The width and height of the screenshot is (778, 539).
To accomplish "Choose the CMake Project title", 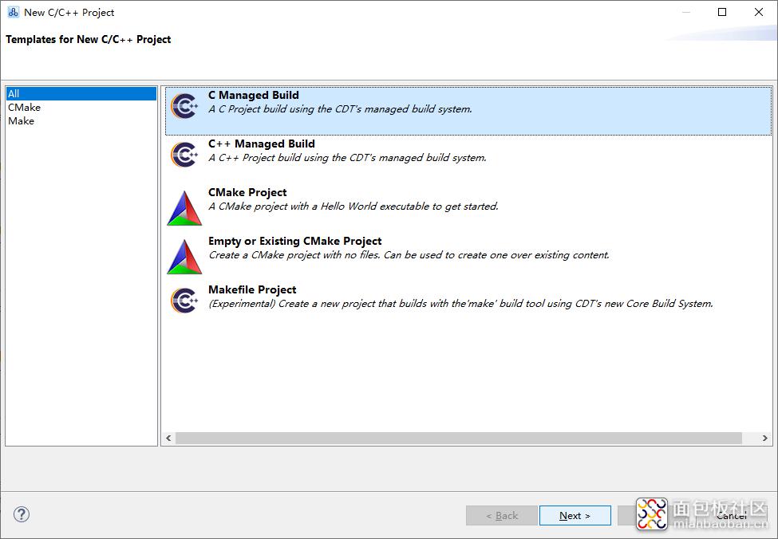I will (247, 192).
